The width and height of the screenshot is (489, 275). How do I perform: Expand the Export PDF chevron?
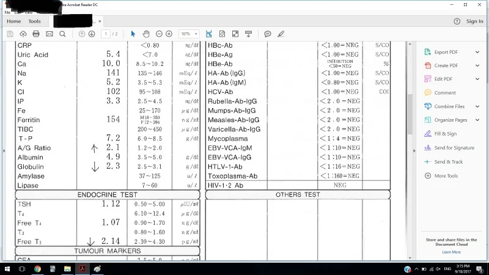pos(477,52)
